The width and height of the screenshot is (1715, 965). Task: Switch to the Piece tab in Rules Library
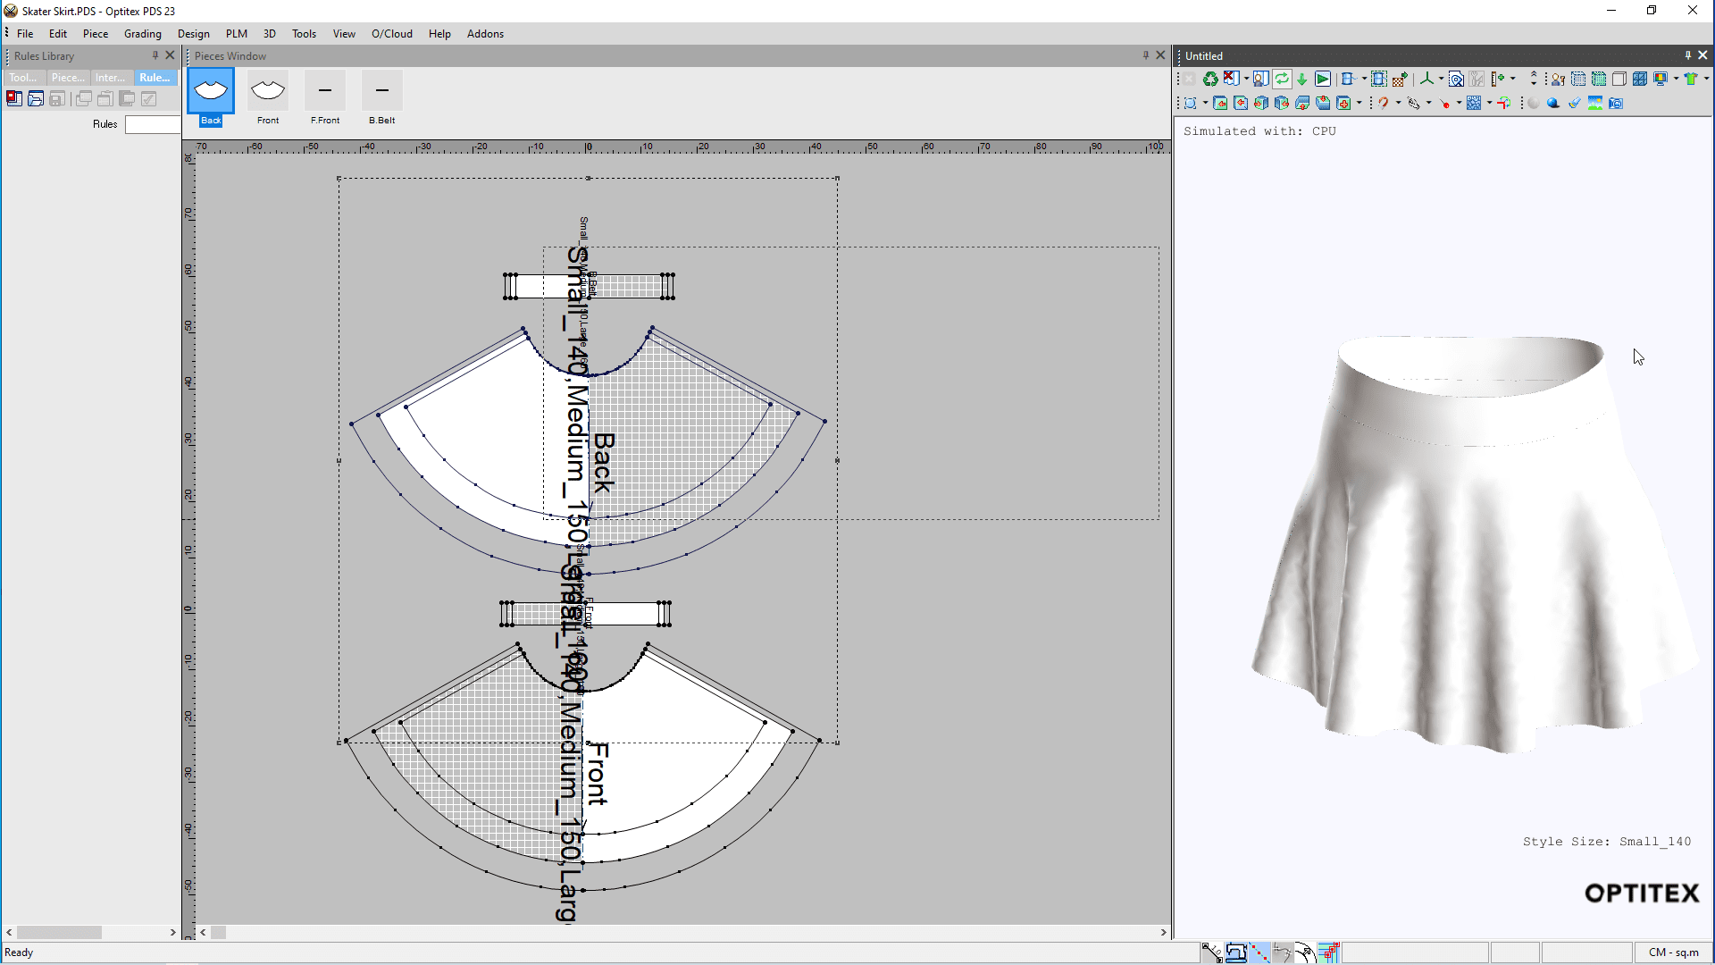point(68,78)
